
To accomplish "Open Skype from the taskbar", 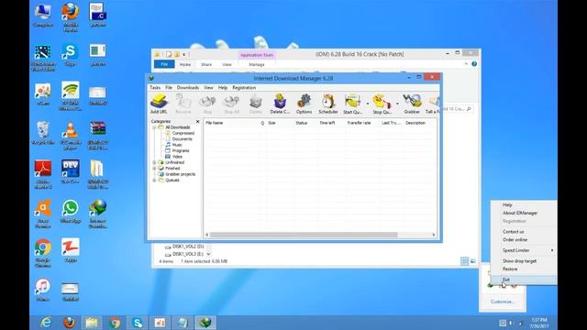I will [138, 323].
